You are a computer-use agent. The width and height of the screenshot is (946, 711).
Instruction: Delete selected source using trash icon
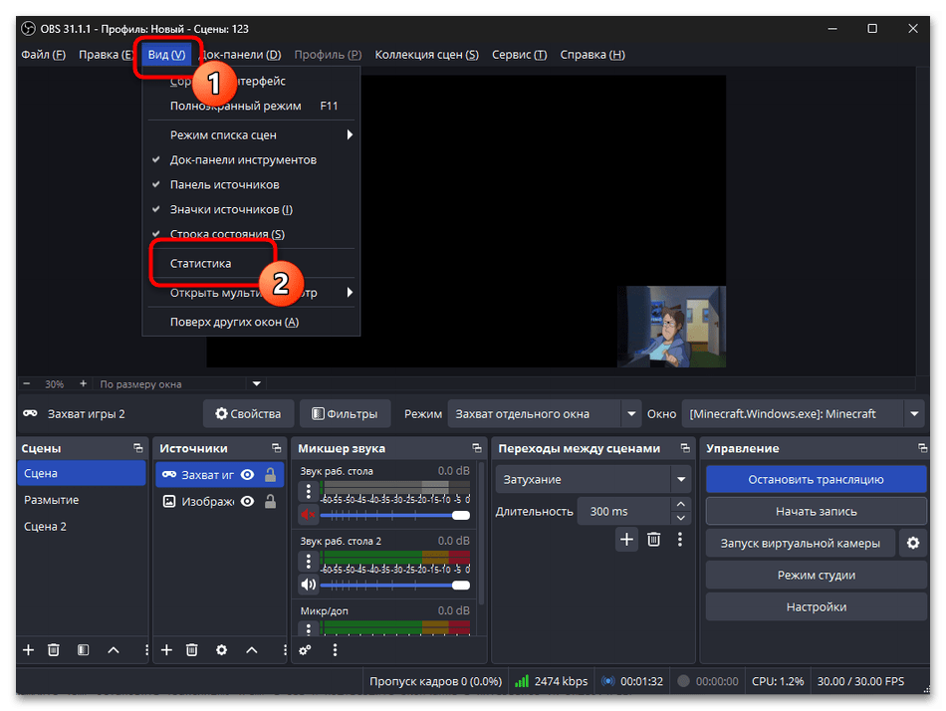192,649
